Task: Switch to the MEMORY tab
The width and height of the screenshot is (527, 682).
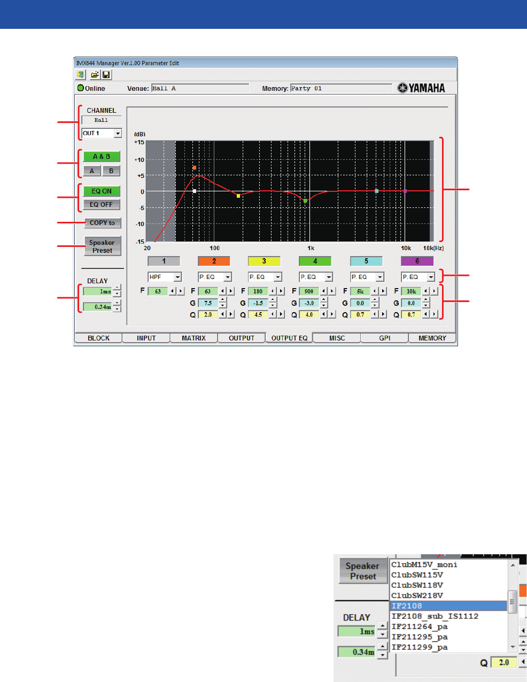Action: pos(432,338)
